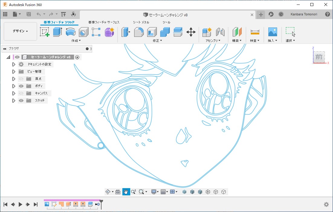
Task: Click the window Select tool icon
Action: 290,32
